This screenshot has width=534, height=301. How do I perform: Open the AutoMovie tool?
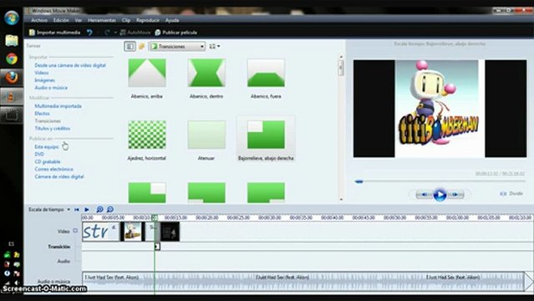[135, 33]
